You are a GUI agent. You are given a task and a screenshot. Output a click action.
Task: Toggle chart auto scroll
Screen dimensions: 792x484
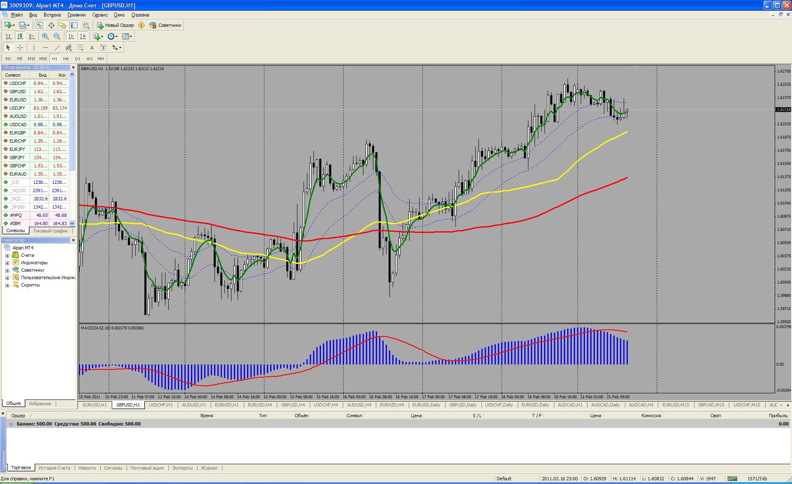click(71, 36)
